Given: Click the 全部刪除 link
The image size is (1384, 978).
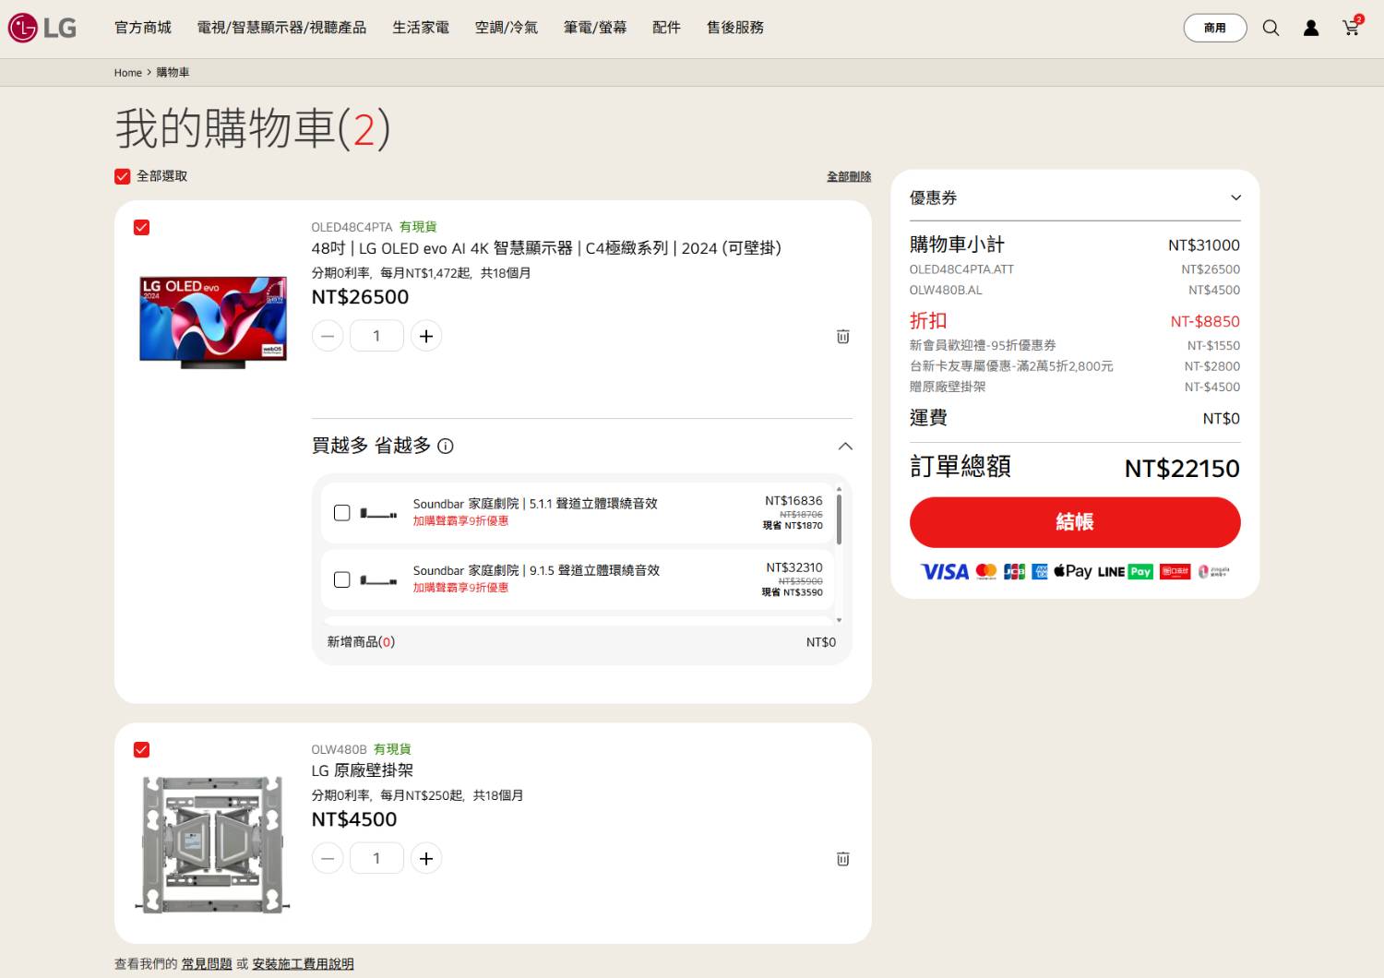Looking at the screenshot, I should point(849,176).
